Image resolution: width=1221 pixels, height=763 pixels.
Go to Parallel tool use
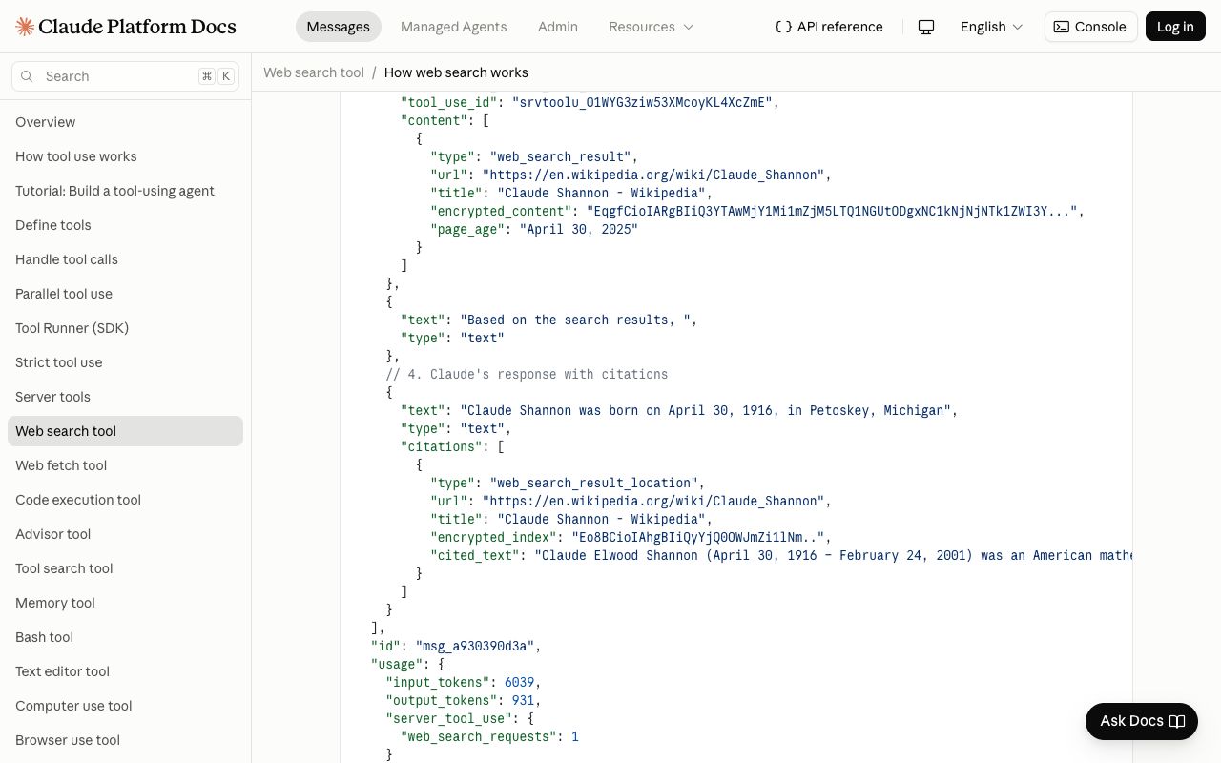(x=125, y=294)
